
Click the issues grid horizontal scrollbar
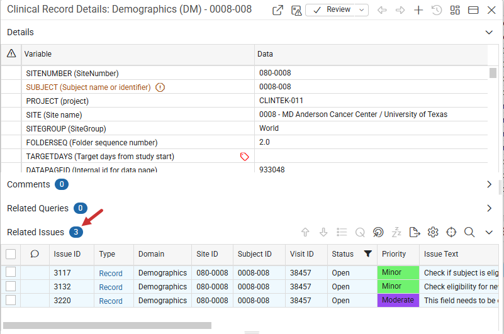point(107,325)
